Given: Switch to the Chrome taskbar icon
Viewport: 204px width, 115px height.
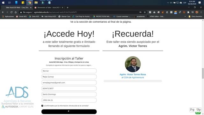Looking at the screenshot, I should 30,3.
